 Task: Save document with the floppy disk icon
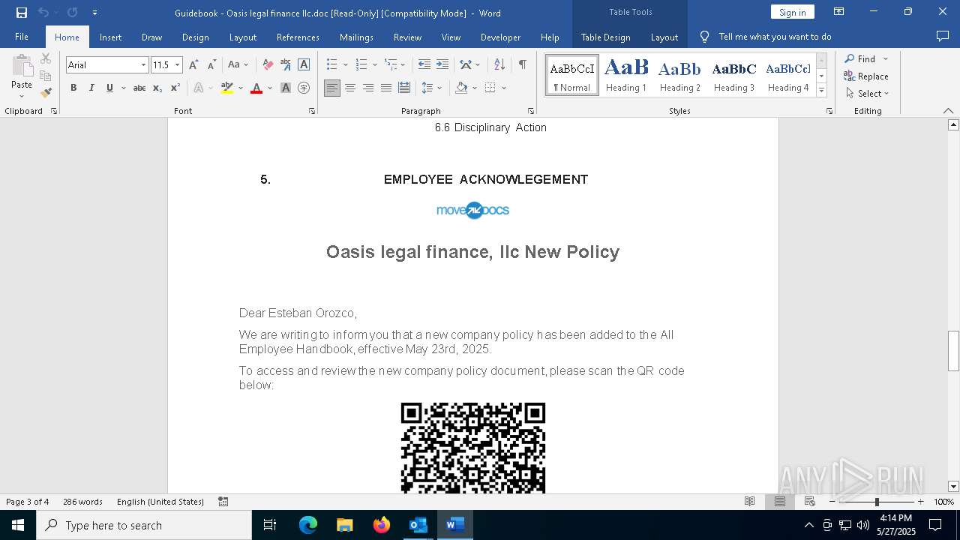tap(22, 13)
